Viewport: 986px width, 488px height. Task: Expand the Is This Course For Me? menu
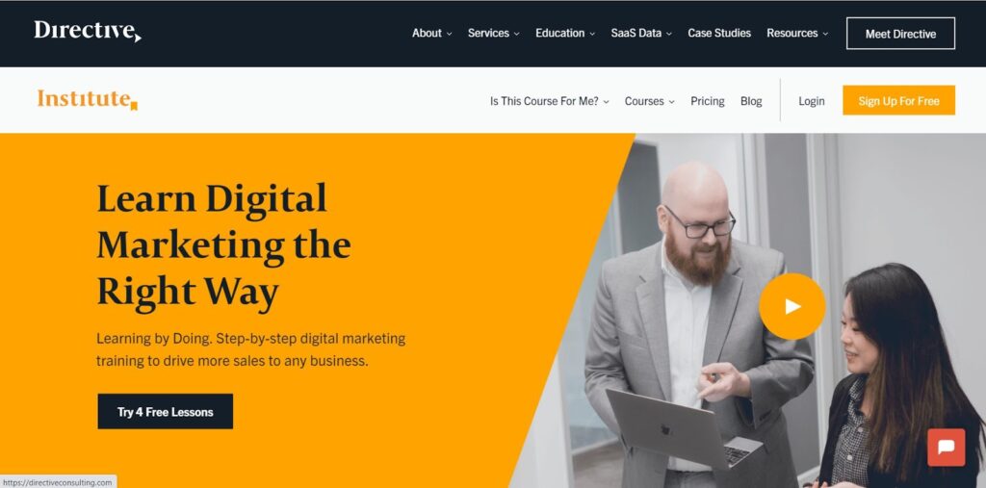click(550, 101)
